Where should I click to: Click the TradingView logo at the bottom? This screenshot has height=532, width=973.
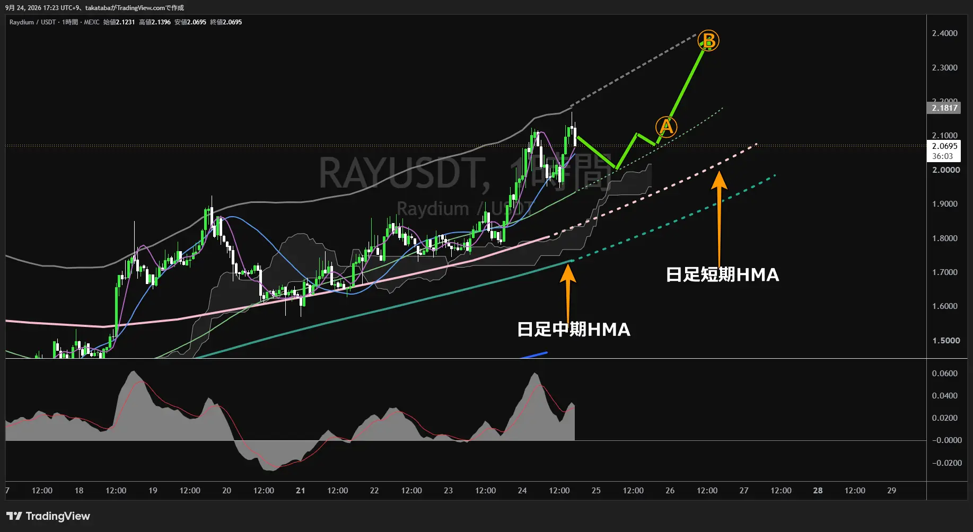pos(48,516)
